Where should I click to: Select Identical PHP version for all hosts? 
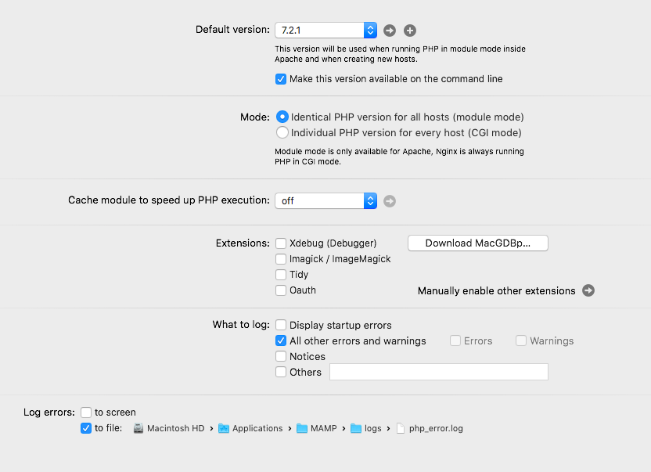282,117
